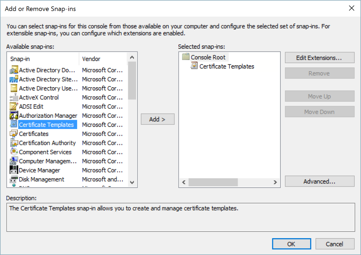Click the Active Directory Users snap-in icon
Viewport: 361px width, 255px height.
coord(14,88)
